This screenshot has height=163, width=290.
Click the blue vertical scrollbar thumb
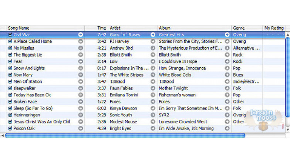(288, 77)
